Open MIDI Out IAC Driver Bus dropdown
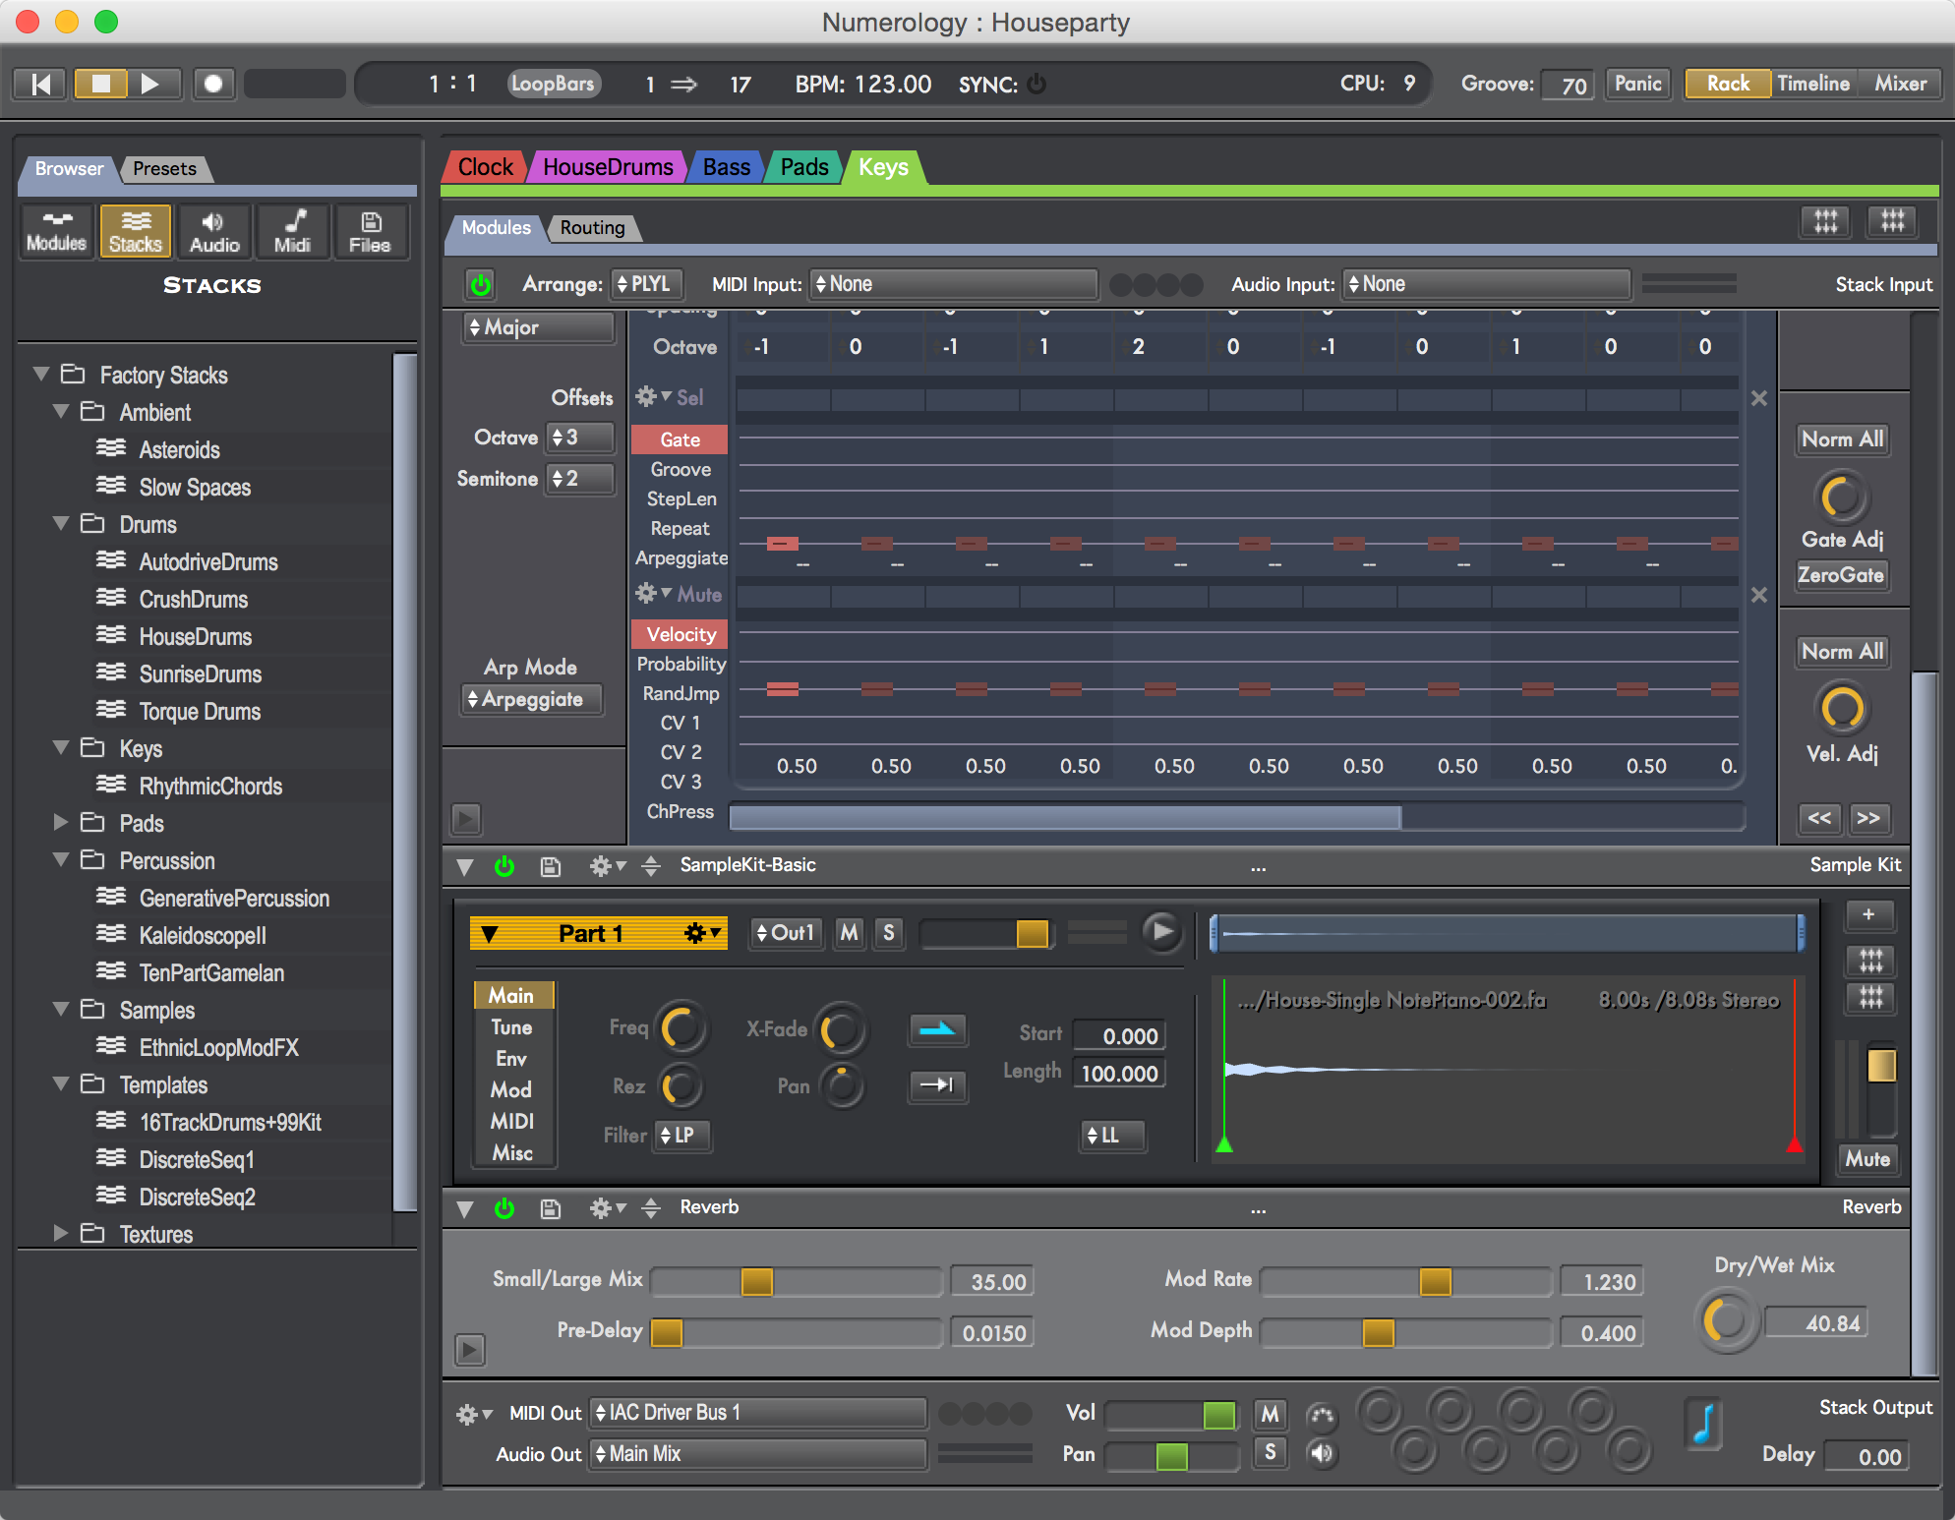Viewport: 1955px width, 1520px height. (757, 1413)
